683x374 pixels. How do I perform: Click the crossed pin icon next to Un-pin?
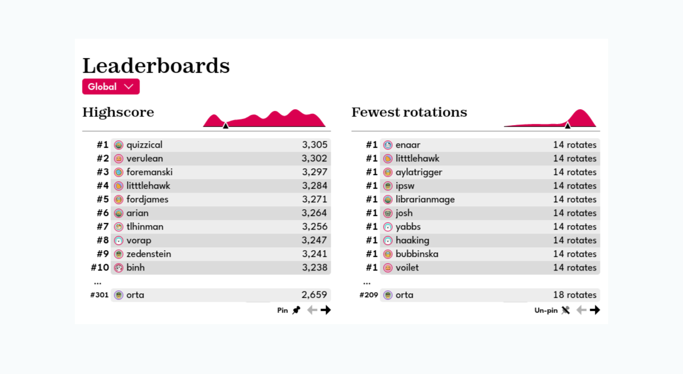tap(565, 310)
